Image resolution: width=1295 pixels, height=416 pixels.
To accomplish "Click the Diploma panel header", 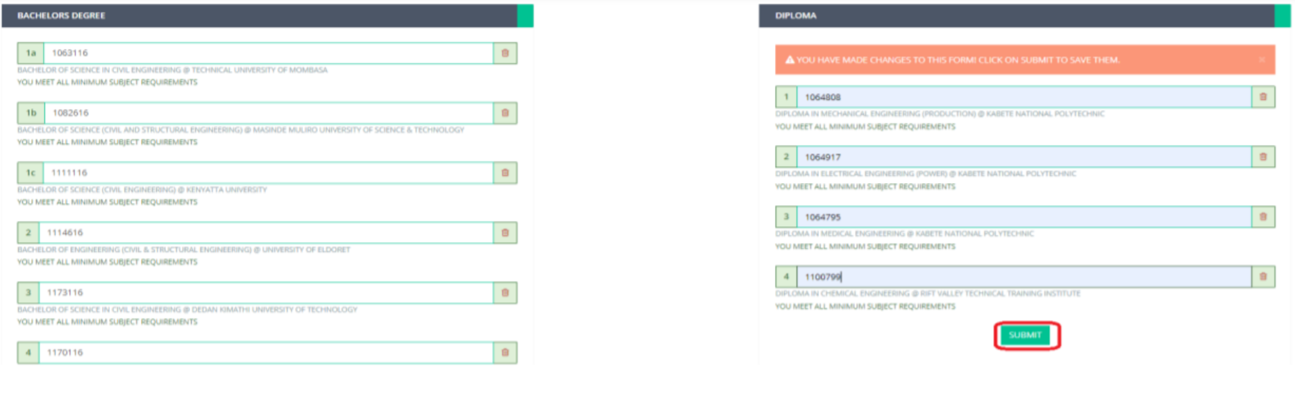I will click(x=1014, y=15).
